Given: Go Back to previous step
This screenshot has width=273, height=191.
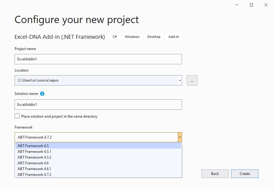Looking at the screenshot, I should pyautogui.click(x=215, y=174).
